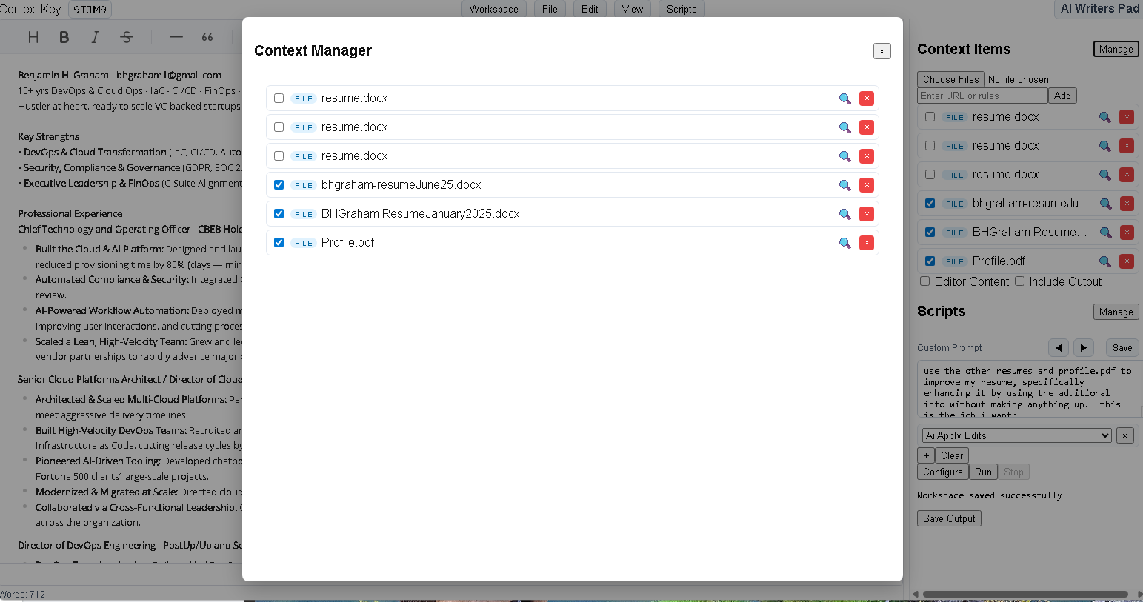This screenshot has width=1143, height=602.
Task: Select BHGraham ResumeJanuary2025.docx file name
Action: (420, 213)
